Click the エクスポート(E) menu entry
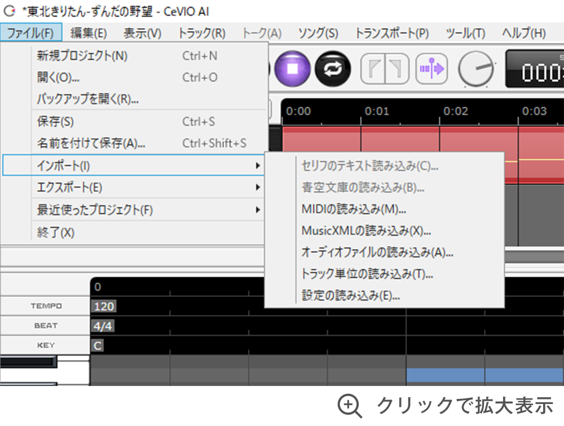 click(x=134, y=187)
